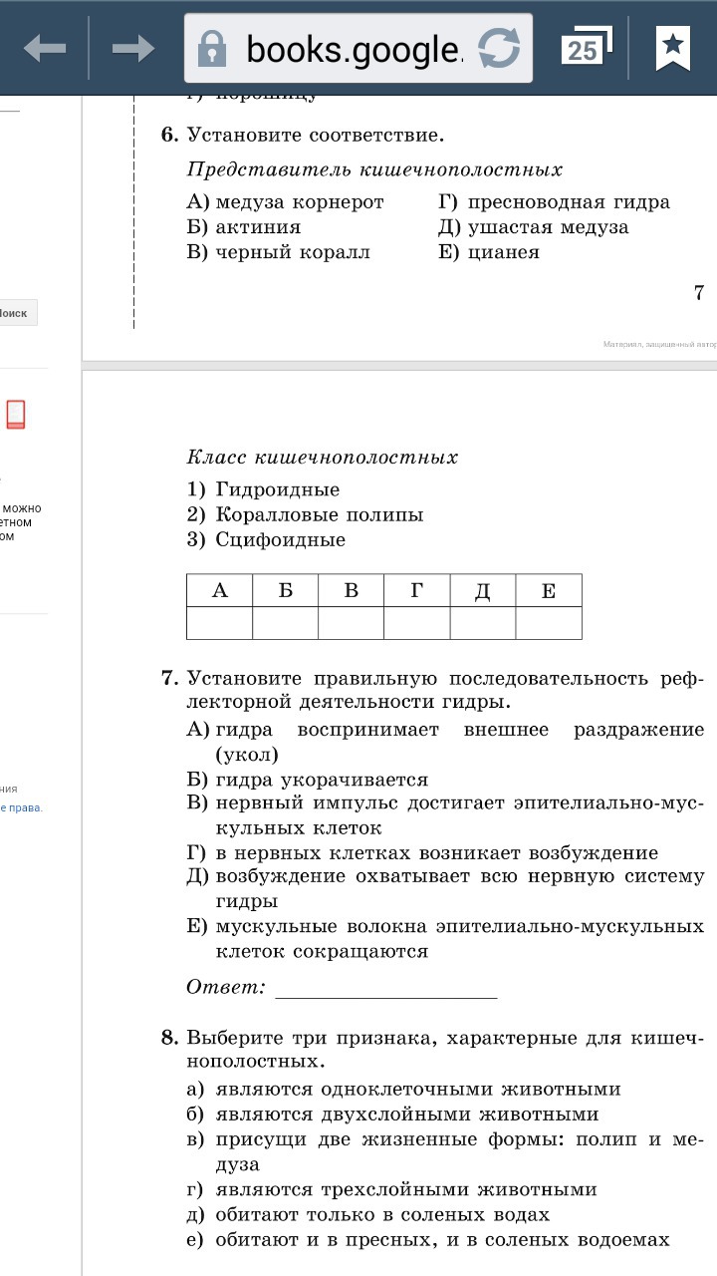Select text 'ушастая медуза'
Screen dimensions: 717x1276
coord(549,227)
